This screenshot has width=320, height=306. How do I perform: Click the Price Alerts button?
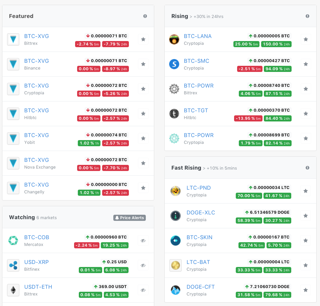[129, 218]
